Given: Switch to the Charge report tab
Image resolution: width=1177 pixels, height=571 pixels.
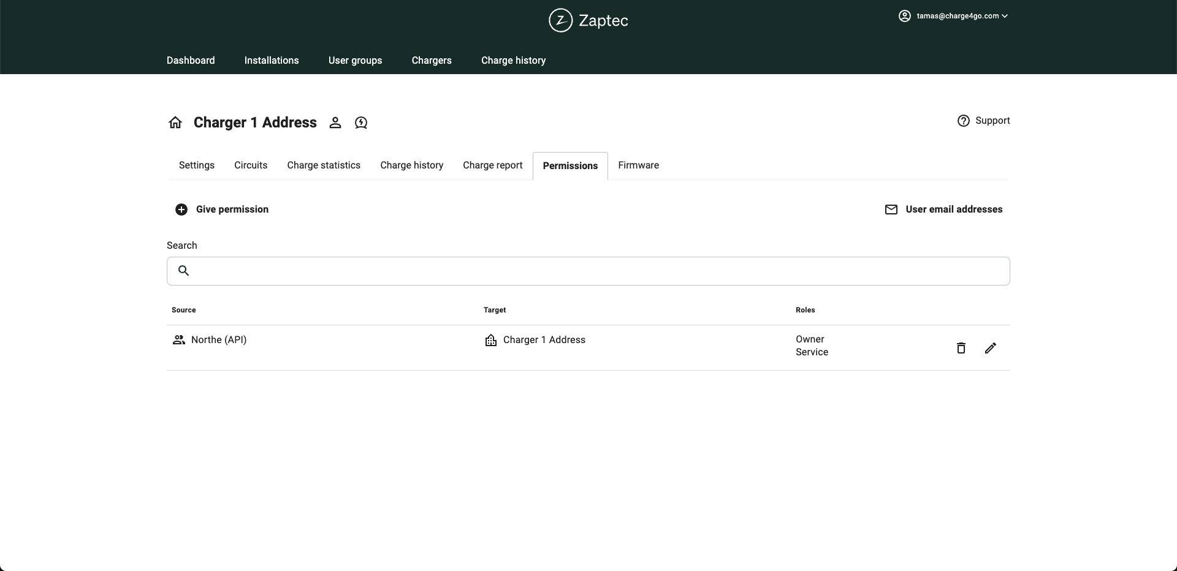Looking at the screenshot, I should tap(493, 165).
